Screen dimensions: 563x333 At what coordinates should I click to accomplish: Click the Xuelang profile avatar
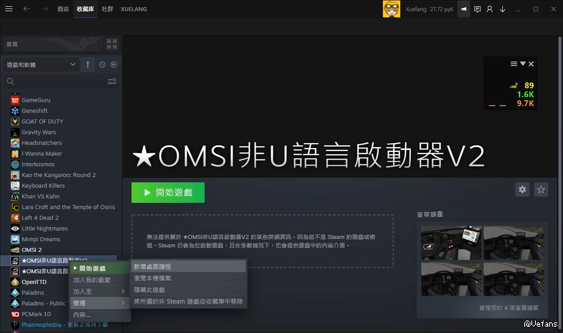click(391, 9)
